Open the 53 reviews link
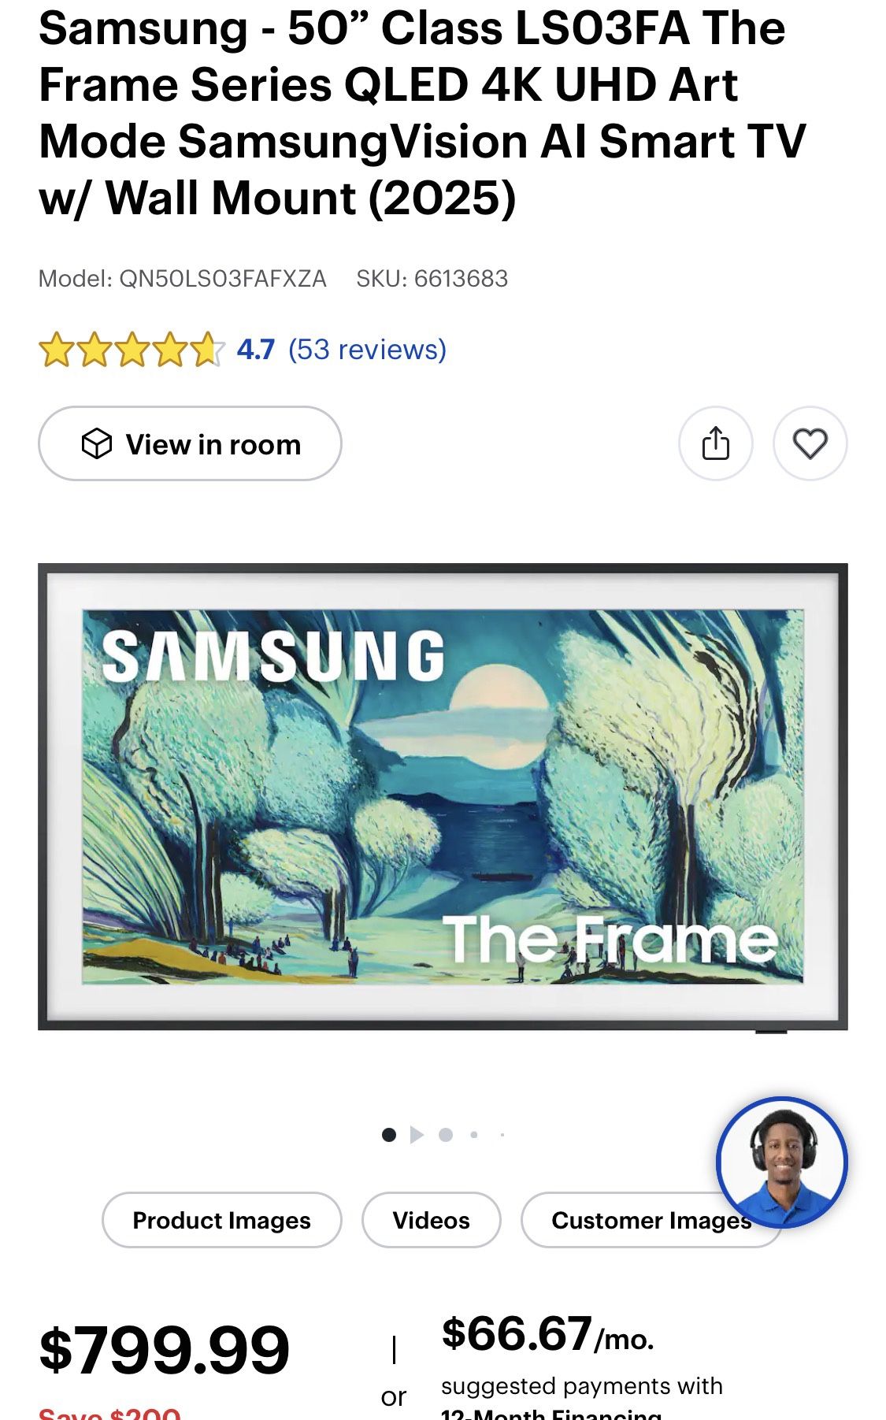 (367, 349)
